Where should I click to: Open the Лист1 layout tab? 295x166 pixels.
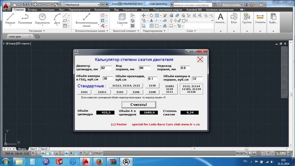(x=33, y=149)
